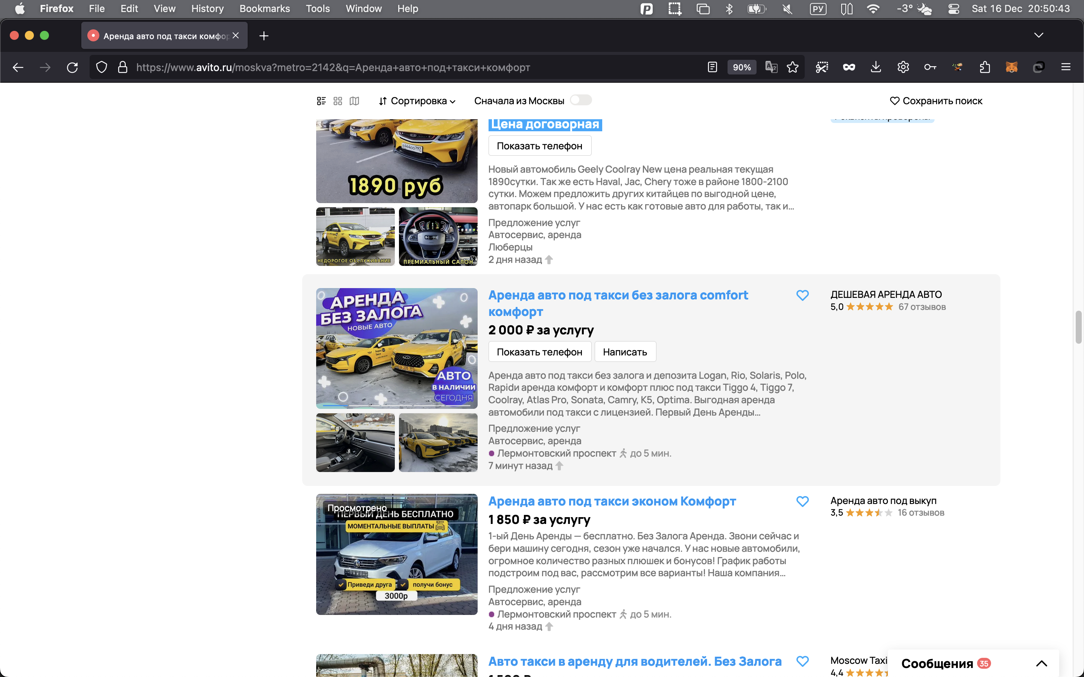Open macOS Control Center icon
The image size is (1084, 677).
coord(954,9)
